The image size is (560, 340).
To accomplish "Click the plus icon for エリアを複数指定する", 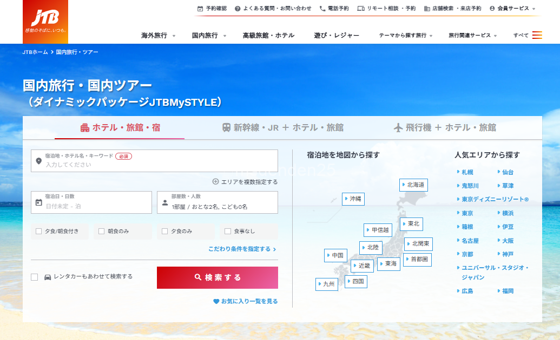I will 215,182.
